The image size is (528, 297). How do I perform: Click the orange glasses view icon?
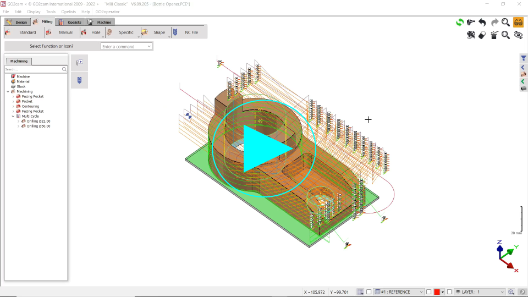click(x=518, y=23)
